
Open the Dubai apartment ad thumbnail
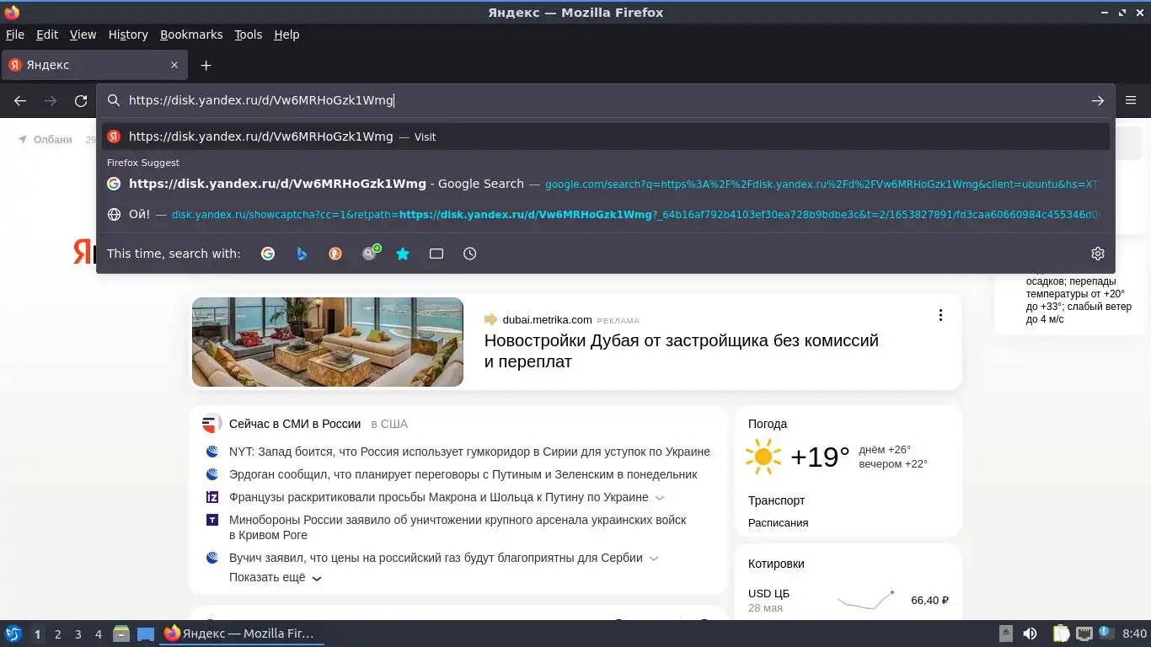[328, 342]
